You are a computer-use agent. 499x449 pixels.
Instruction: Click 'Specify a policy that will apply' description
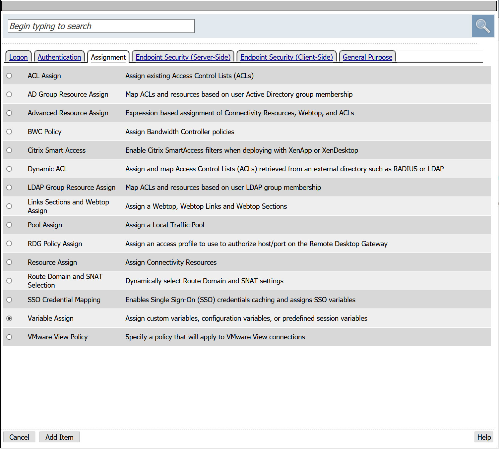coord(215,337)
